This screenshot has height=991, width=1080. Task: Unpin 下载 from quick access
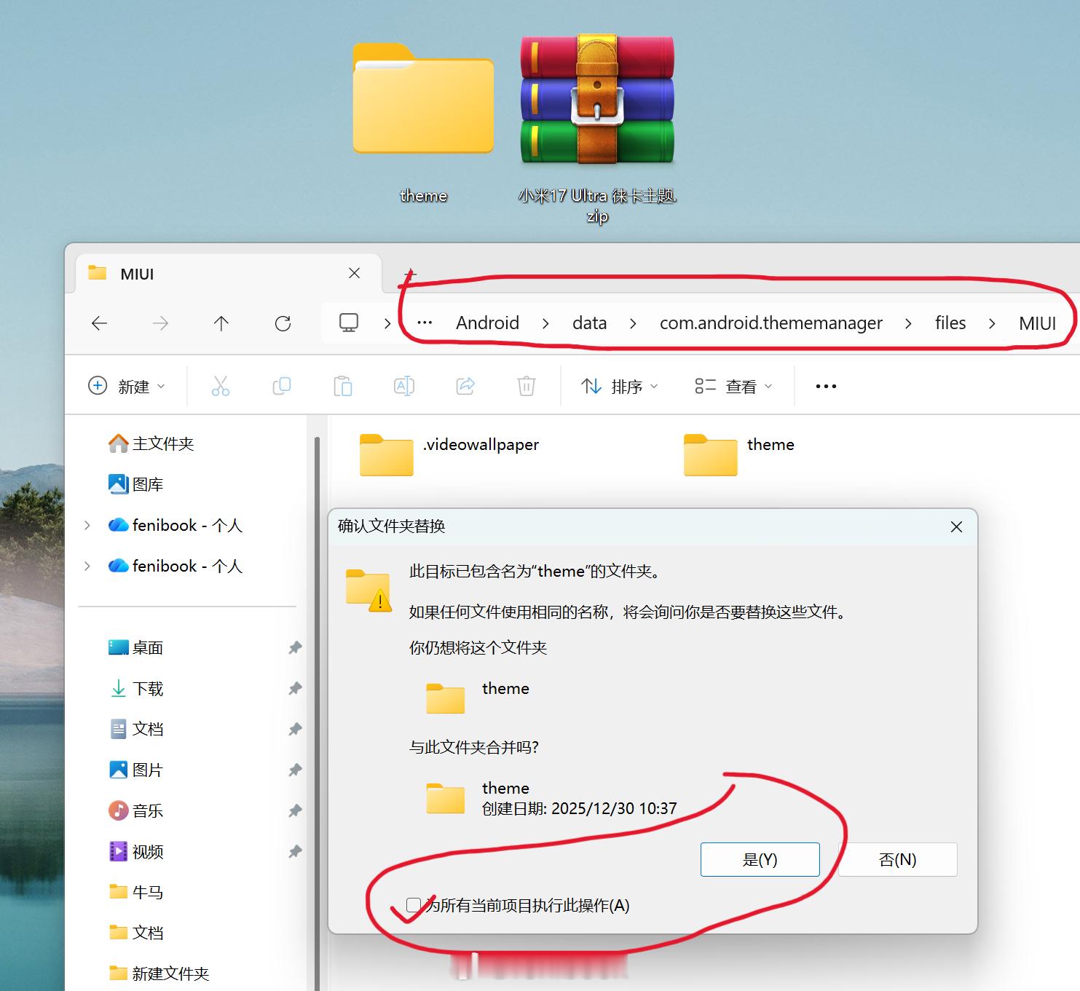[x=295, y=688]
